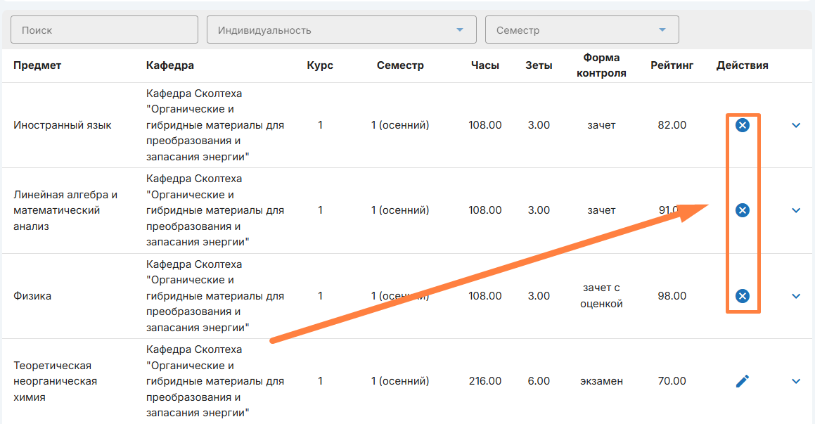Expand Теоретическая неорганическая химия row chevron
The image size is (815, 424).
pos(796,381)
